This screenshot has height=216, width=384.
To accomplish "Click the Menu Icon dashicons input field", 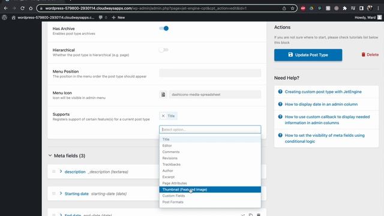I will 215,95.
